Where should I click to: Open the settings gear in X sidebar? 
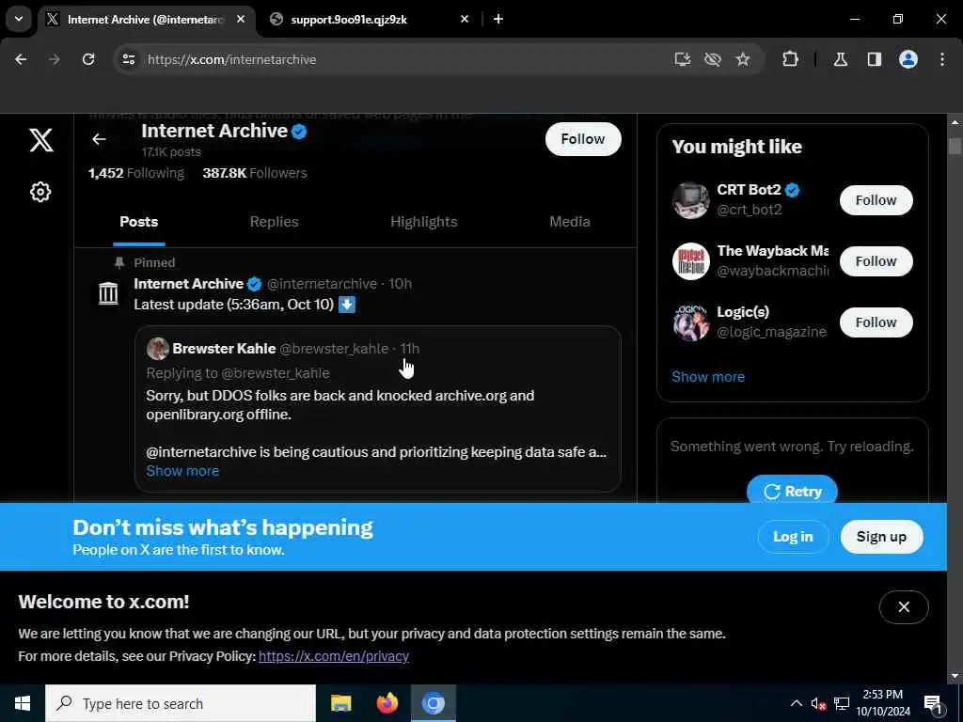point(40,192)
